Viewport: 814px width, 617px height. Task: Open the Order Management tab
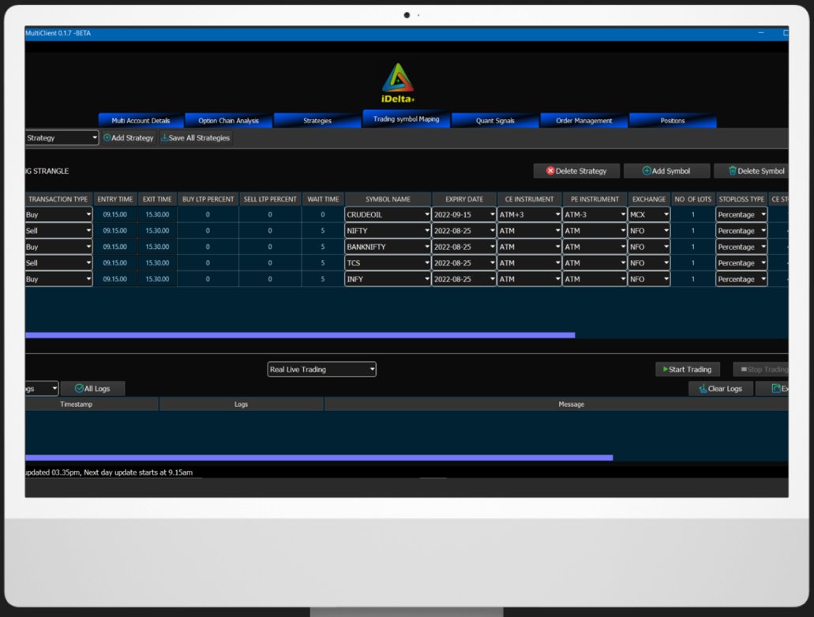[584, 121]
